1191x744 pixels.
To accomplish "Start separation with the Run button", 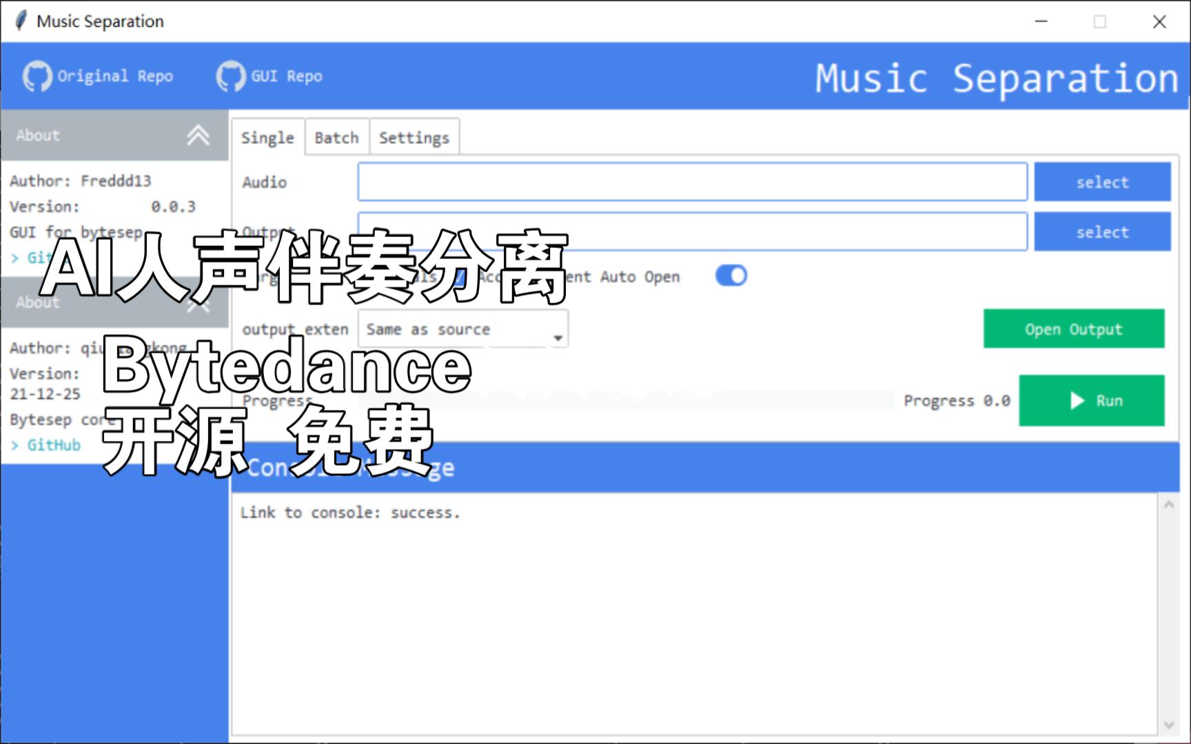I will click(1092, 400).
